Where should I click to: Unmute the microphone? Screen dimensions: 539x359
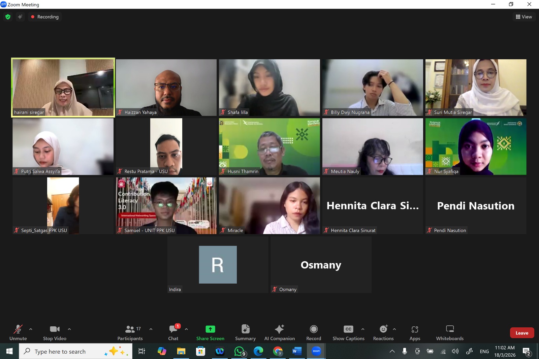pos(18,332)
